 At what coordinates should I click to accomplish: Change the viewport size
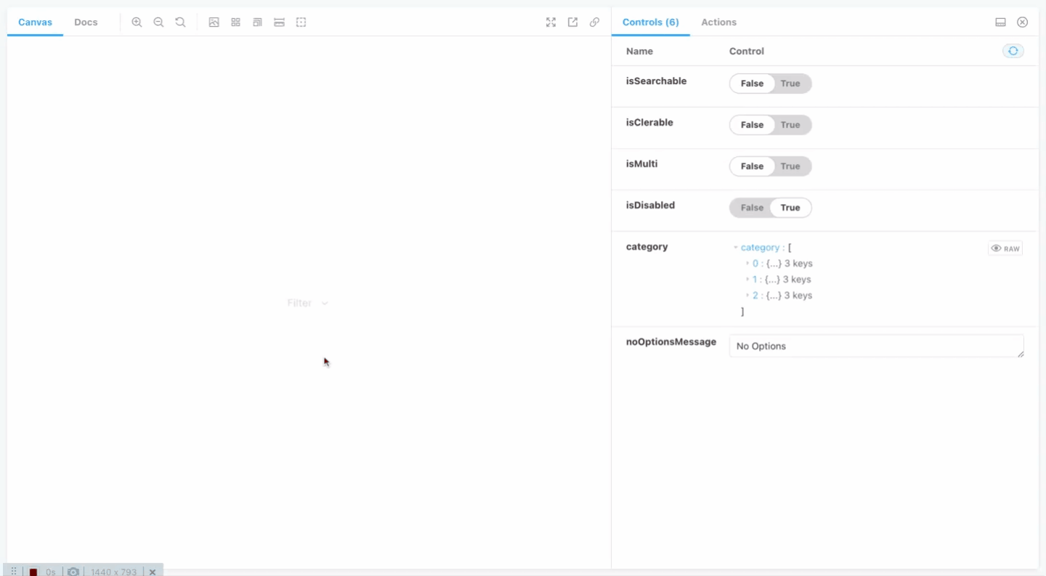click(x=257, y=23)
